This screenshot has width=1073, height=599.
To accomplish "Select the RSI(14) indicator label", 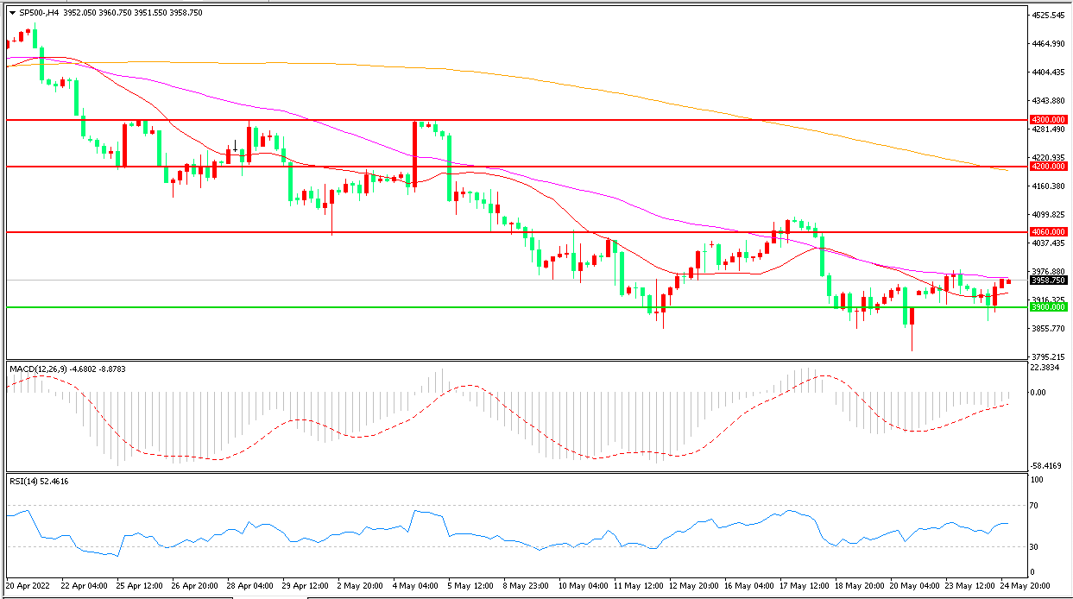I will 25,480.
